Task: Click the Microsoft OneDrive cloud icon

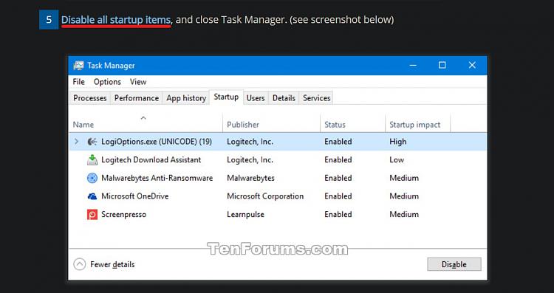Action: point(92,196)
